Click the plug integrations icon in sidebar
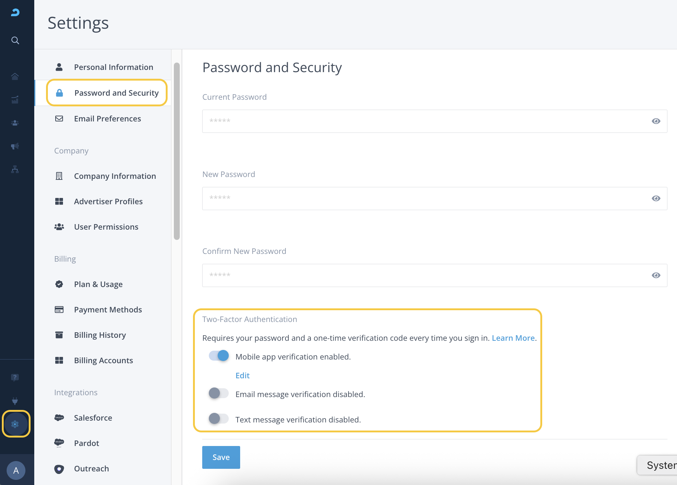 click(x=15, y=401)
